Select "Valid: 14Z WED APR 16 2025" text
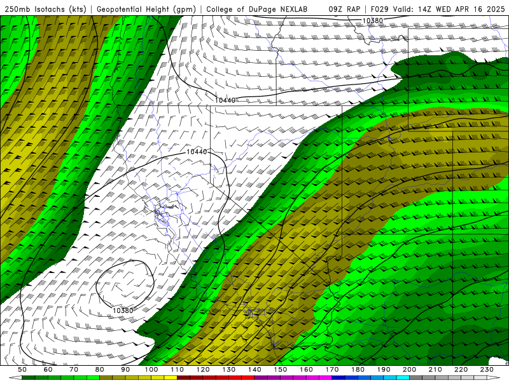The height and width of the screenshot is (381, 509). 449,10
